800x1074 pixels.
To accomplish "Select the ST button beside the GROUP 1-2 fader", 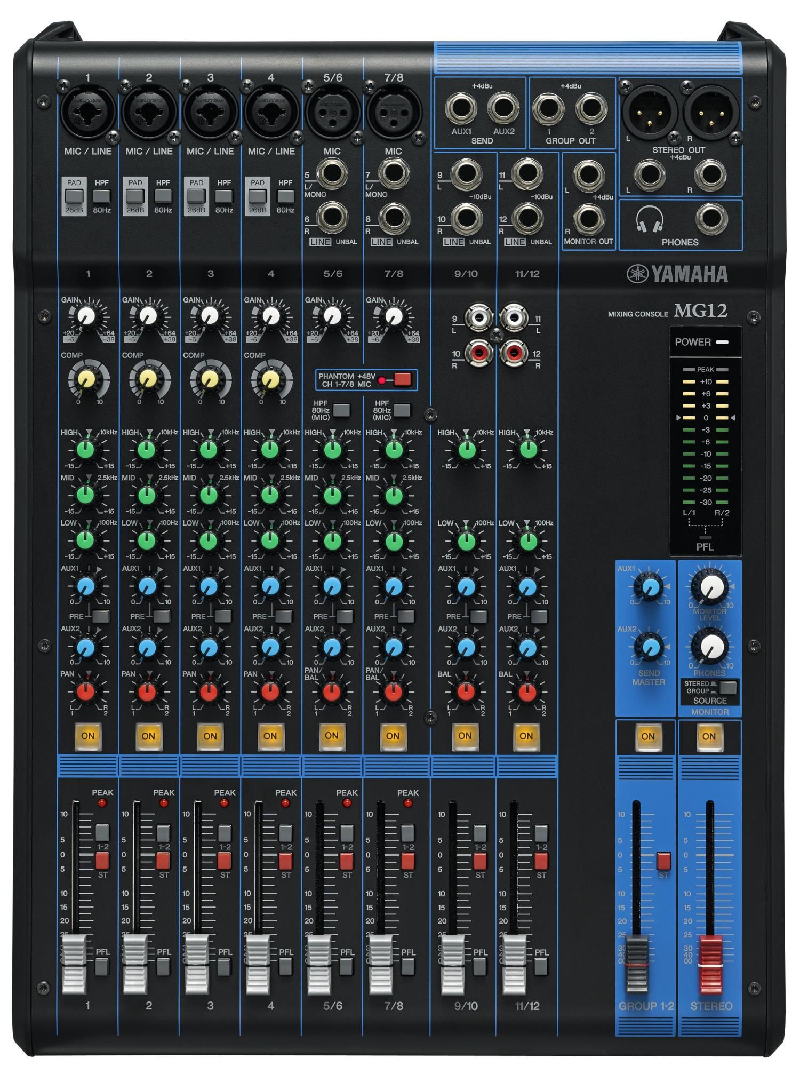I will (x=663, y=862).
